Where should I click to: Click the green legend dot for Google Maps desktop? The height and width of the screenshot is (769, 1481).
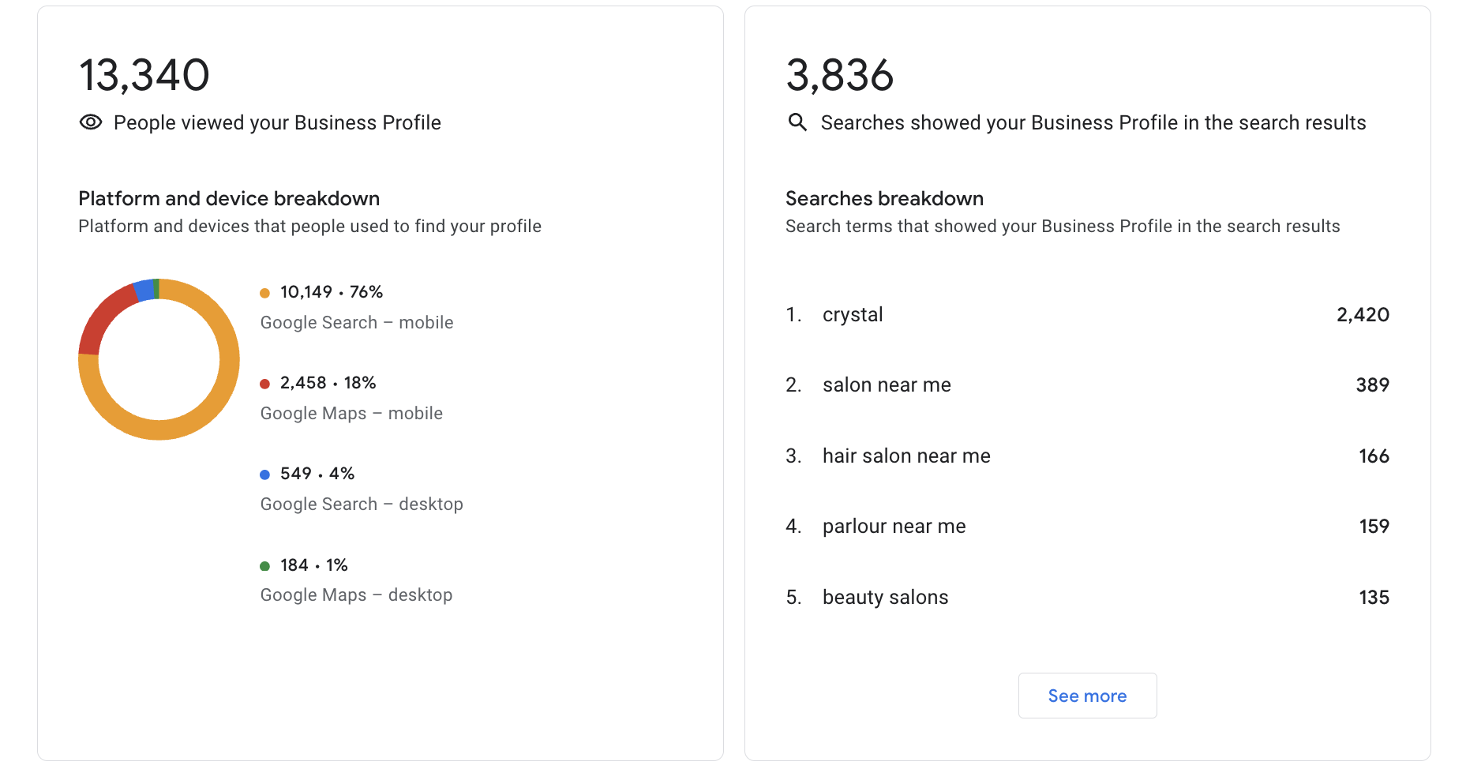264,565
